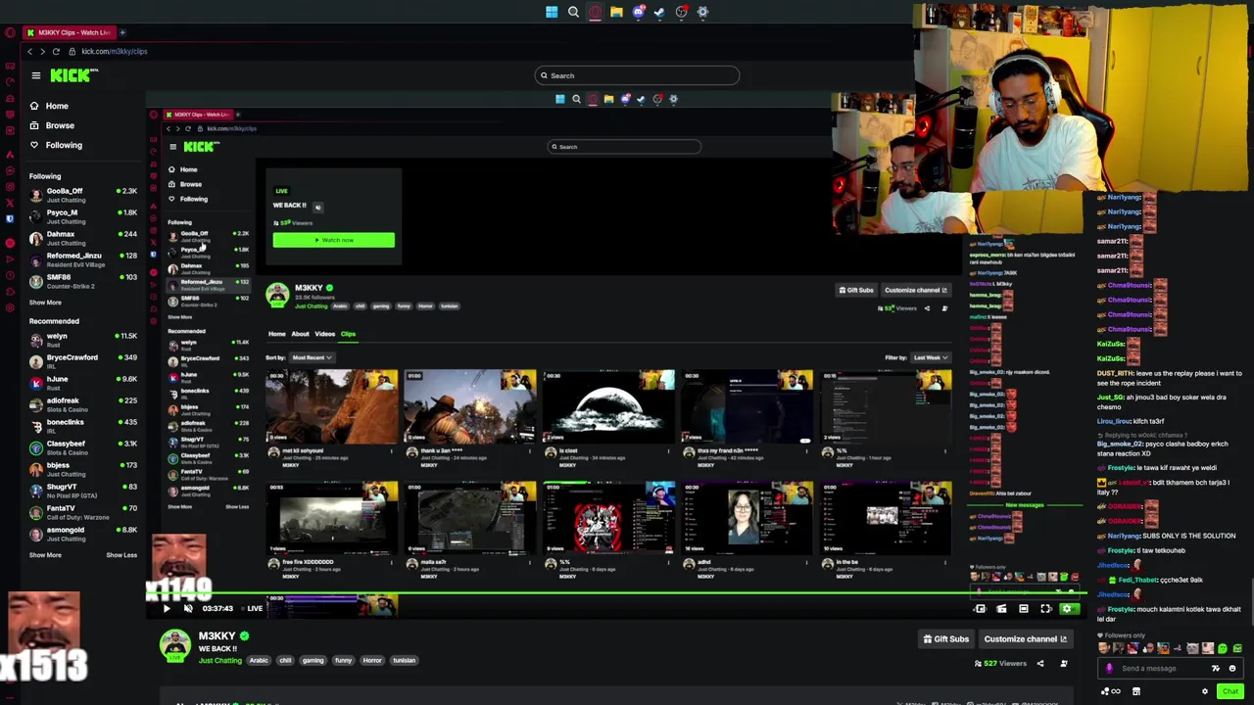Switch player to theatre mode
The image size is (1254, 705).
1023,609
